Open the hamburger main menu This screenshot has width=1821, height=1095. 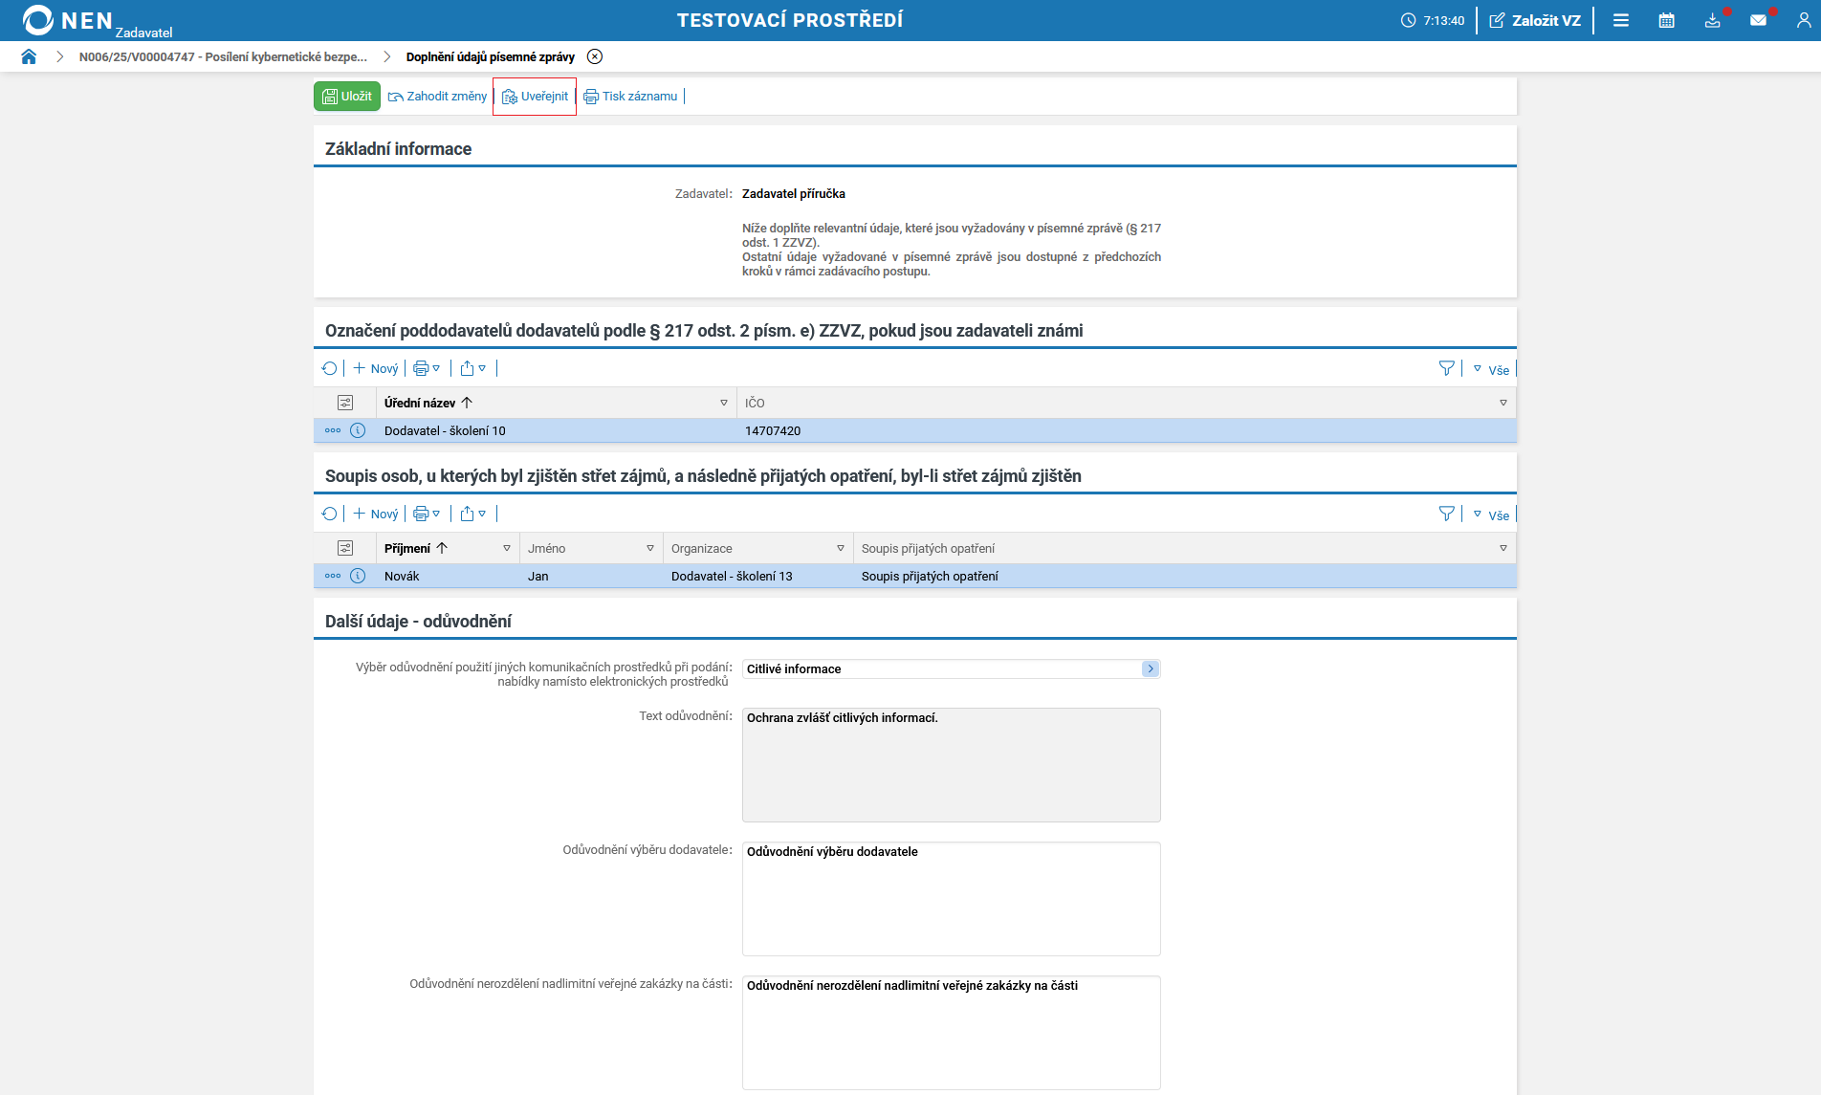[x=1621, y=20]
